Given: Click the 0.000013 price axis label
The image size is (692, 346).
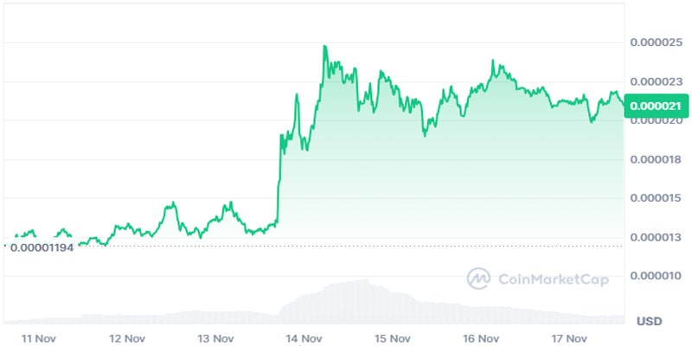Looking at the screenshot, I should click(x=657, y=237).
